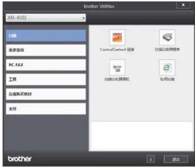Open the Internet Explorer how-to-scan icon
This screenshot has width=195, height=167.
pos(167,67)
